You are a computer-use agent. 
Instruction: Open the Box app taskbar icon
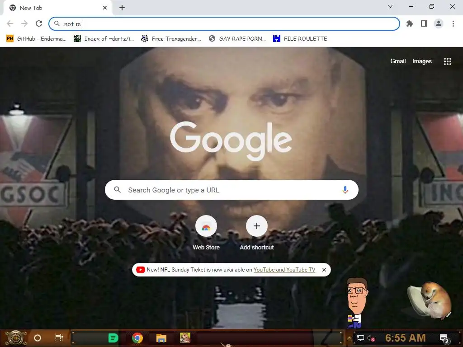(x=185, y=338)
